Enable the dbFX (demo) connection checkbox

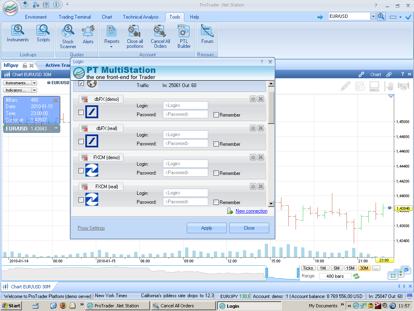[x=81, y=112]
